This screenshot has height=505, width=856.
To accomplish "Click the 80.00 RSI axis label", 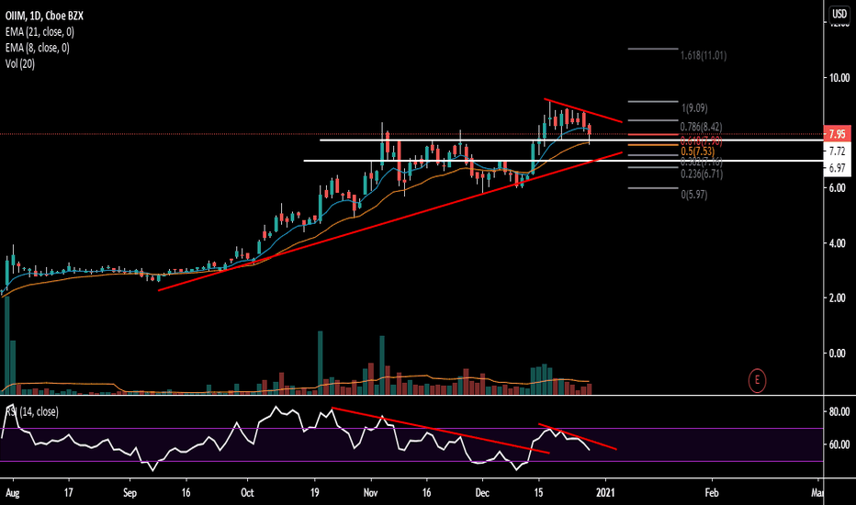I will tap(839, 411).
